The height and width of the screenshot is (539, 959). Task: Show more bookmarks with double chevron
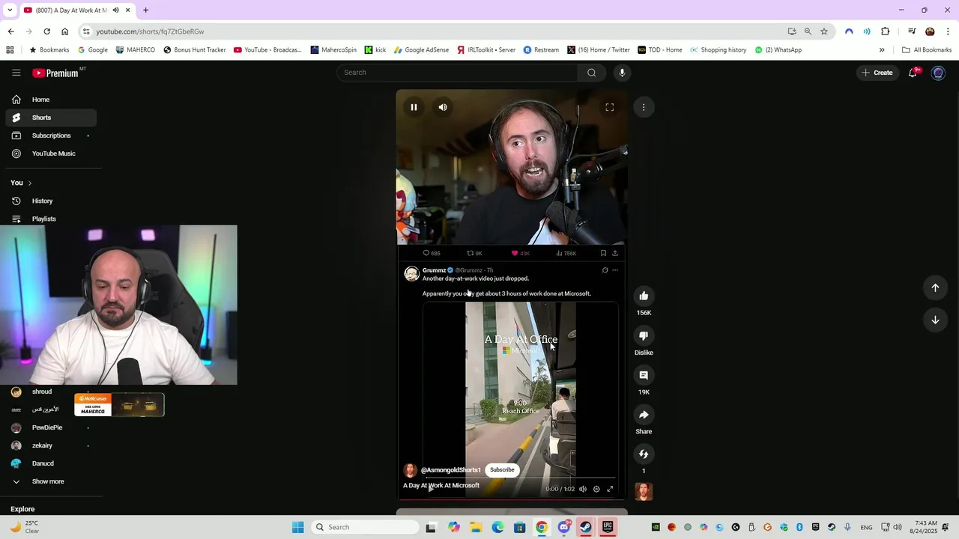tap(882, 50)
